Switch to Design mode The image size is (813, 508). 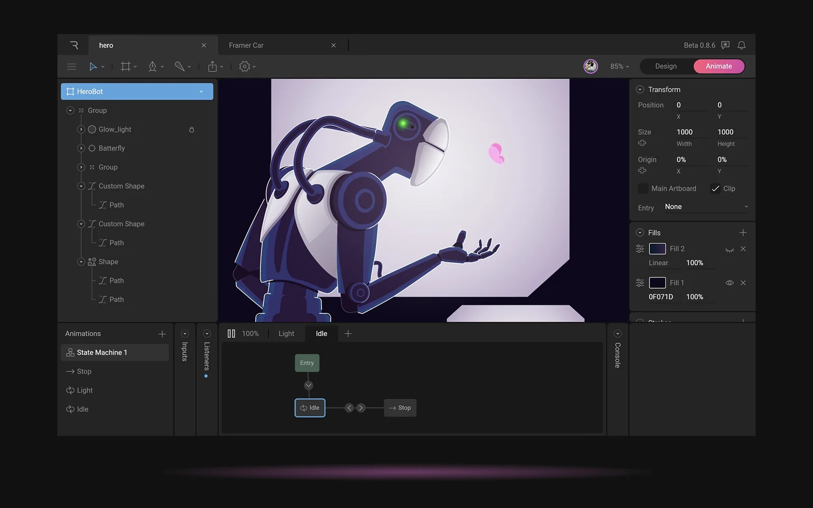click(x=666, y=66)
